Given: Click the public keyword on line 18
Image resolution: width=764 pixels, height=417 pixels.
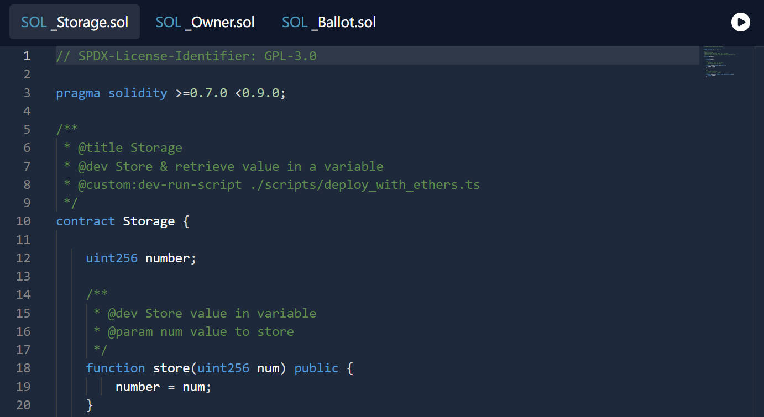Looking at the screenshot, I should [316, 368].
